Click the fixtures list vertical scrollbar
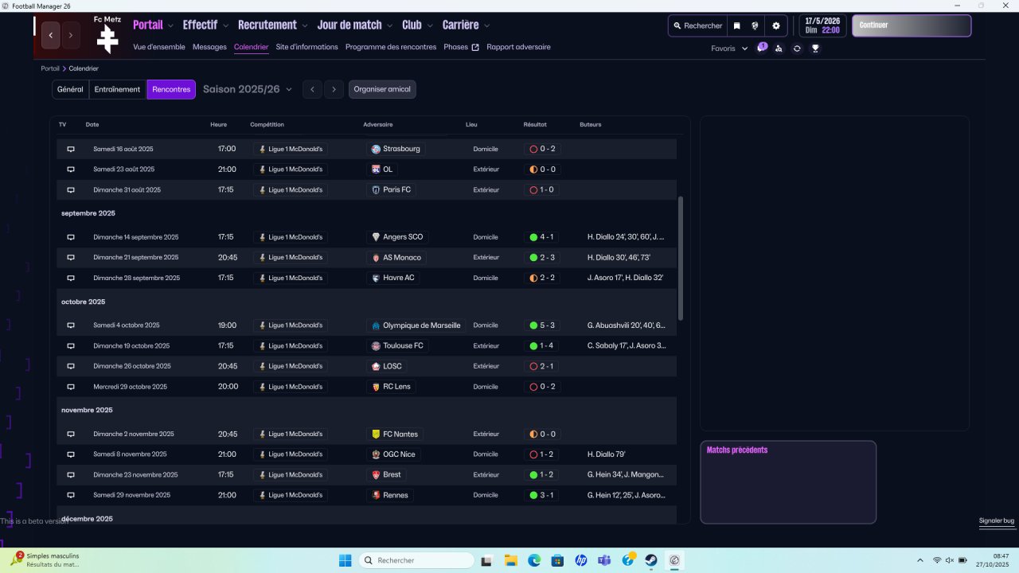1019x573 pixels. tap(680, 259)
